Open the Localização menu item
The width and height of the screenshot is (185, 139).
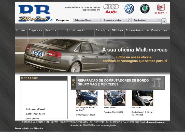(x=76, y=30)
